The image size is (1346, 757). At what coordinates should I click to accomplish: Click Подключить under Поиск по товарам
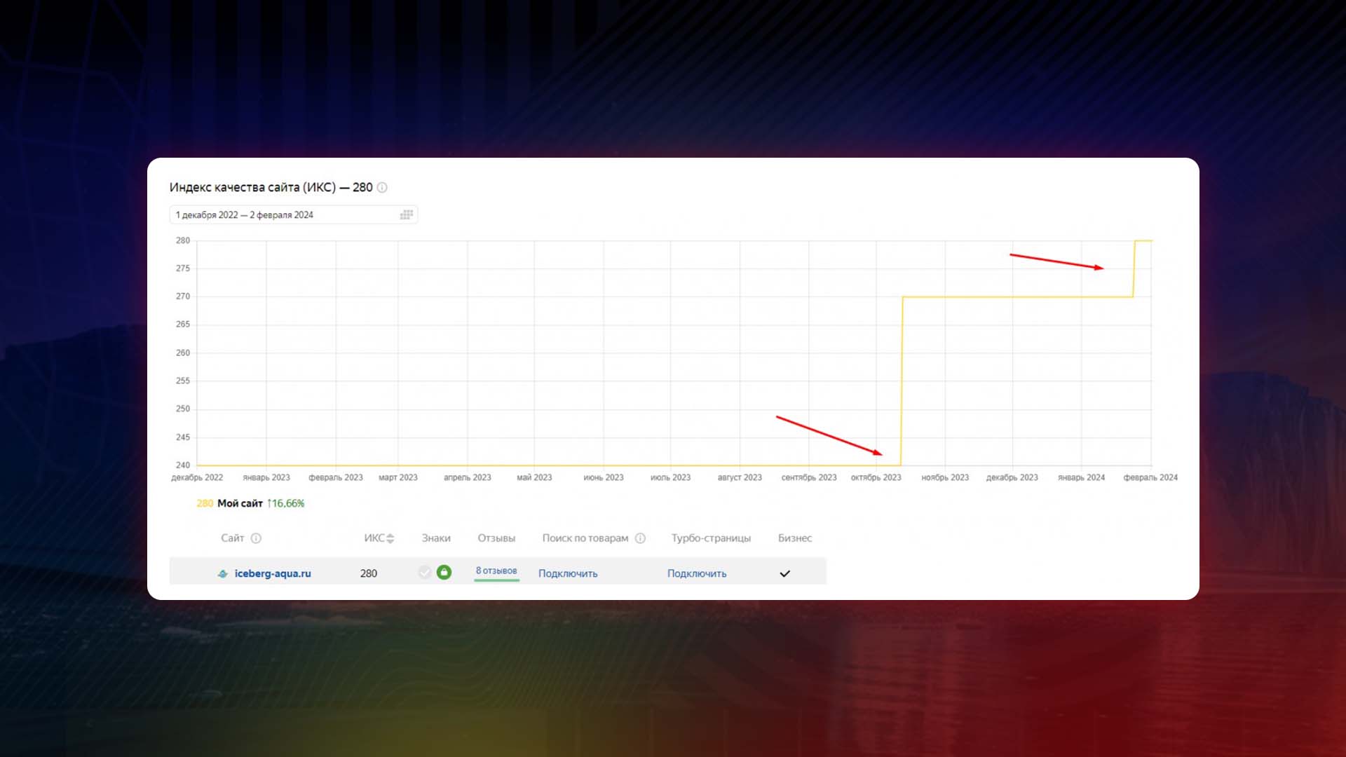tap(568, 573)
